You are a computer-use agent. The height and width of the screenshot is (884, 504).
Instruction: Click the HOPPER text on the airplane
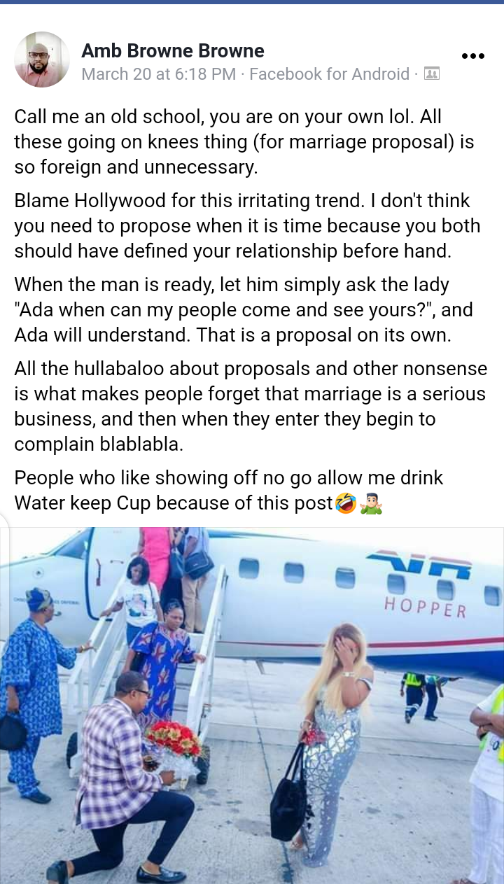click(x=425, y=608)
